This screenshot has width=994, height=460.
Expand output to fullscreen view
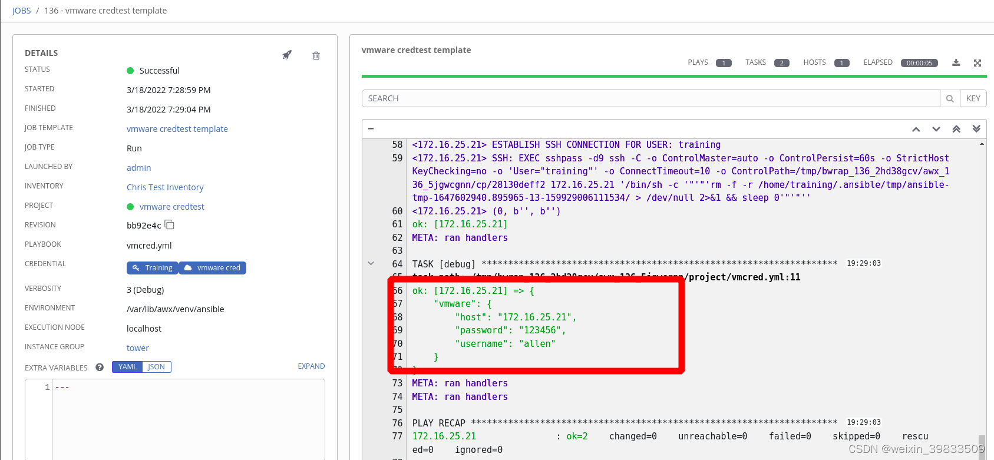(x=978, y=62)
